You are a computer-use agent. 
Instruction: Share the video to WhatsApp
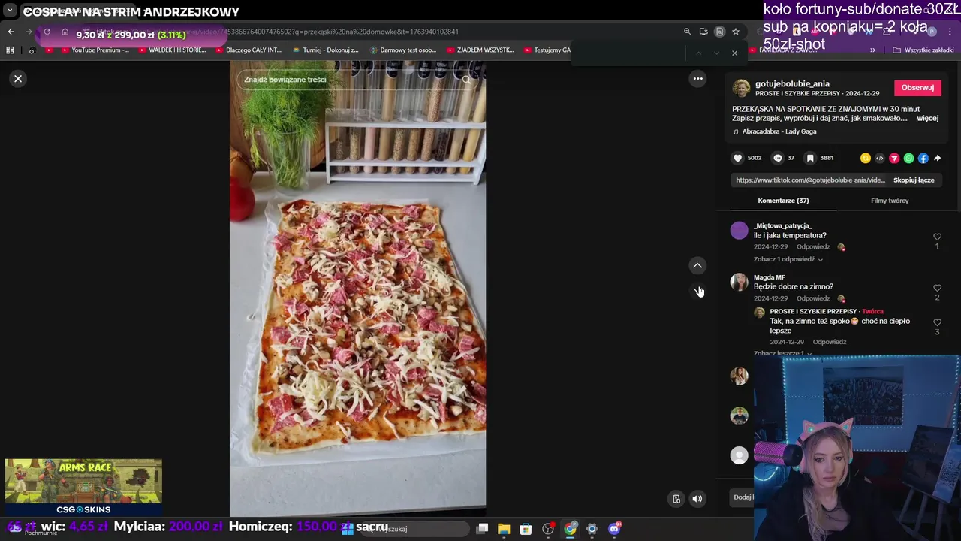(908, 158)
